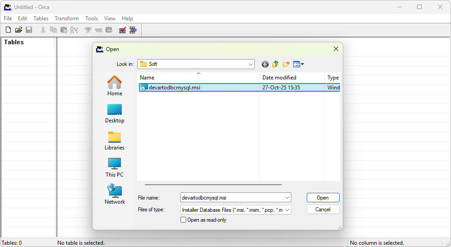Click the Open button in dialog

coord(323,198)
